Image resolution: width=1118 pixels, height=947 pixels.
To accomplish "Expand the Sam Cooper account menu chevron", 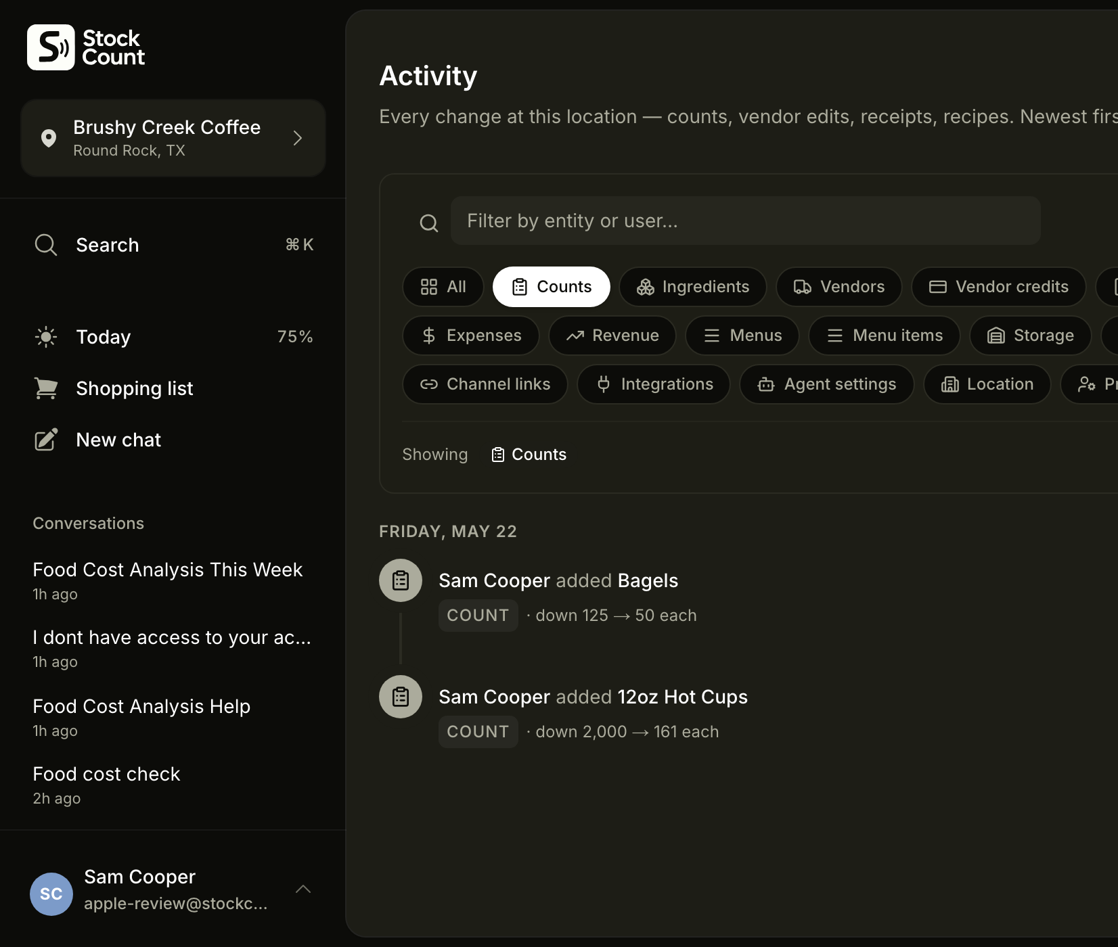I will tap(303, 890).
